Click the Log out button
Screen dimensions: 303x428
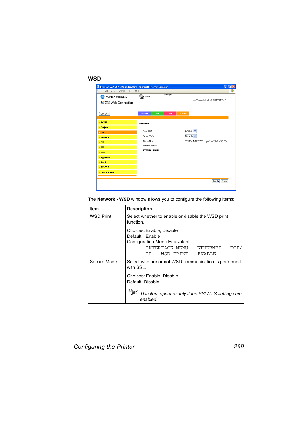[x=104, y=114]
